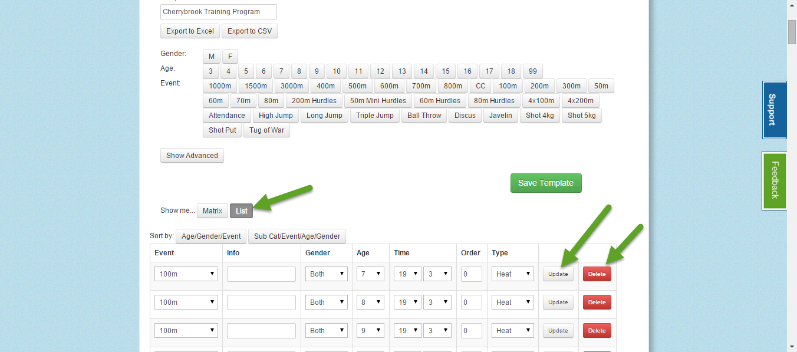Click the Order field in age 7 row
This screenshot has width=797, height=352.
click(x=472, y=274)
